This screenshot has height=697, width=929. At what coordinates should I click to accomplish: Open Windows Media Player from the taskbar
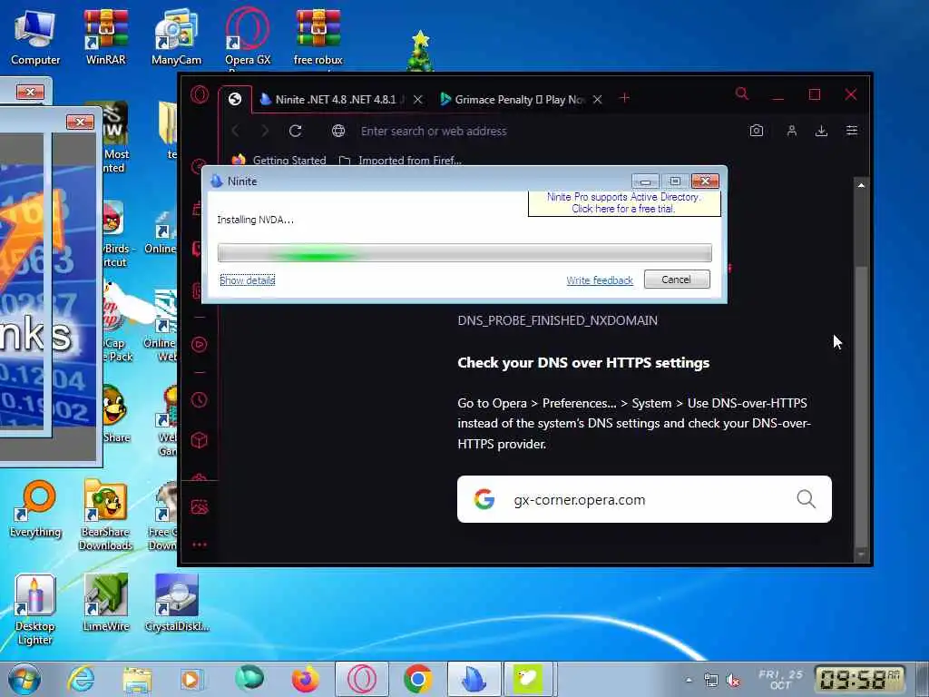click(191, 679)
